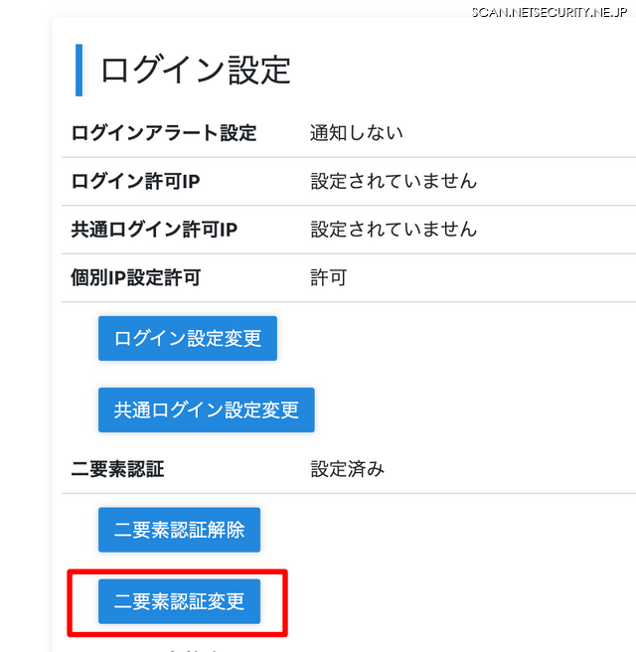The width and height of the screenshot is (636, 652).
Task: Click the blue accent bar beside heading
Action: point(79,70)
